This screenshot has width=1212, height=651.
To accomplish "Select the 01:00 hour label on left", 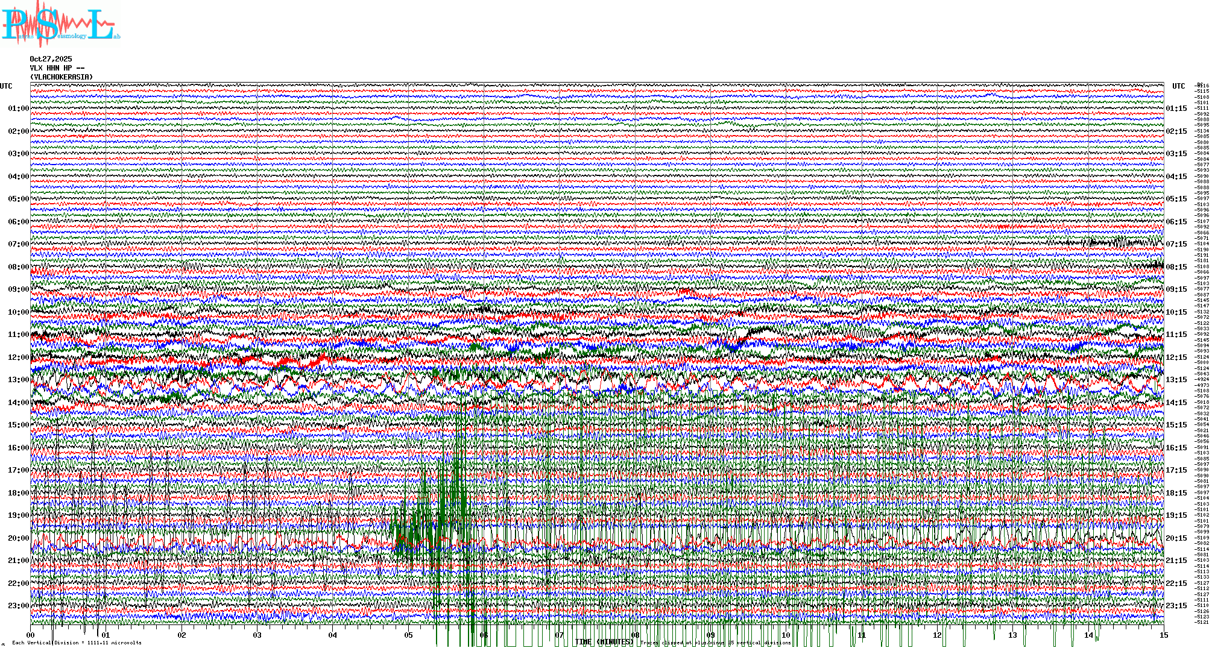I will click(x=18, y=108).
